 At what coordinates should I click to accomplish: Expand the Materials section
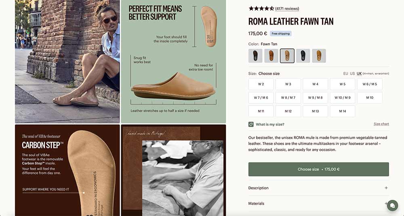pyautogui.click(x=256, y=203)
